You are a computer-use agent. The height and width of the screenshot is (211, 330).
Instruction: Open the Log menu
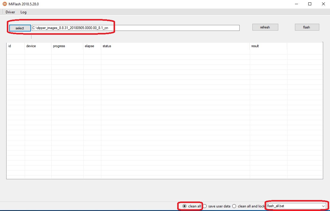tap(23, 12)
